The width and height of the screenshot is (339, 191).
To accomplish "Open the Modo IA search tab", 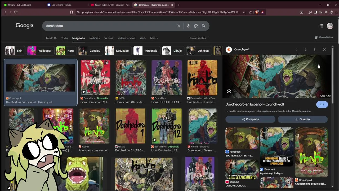I will pos(51,38).
